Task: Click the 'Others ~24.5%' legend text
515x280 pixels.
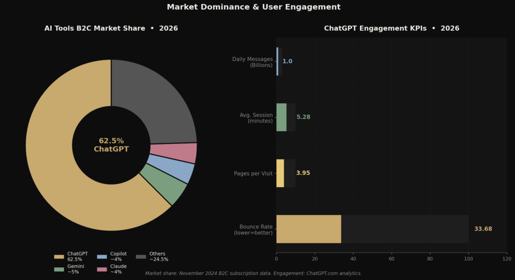Action: 158,256
